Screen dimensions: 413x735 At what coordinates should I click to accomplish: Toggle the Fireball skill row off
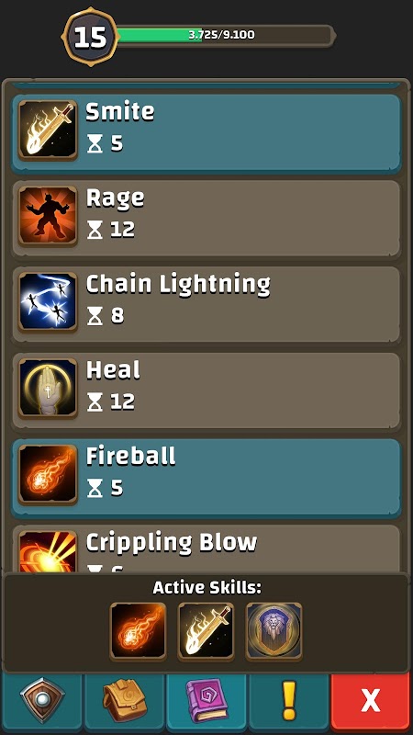206,477
